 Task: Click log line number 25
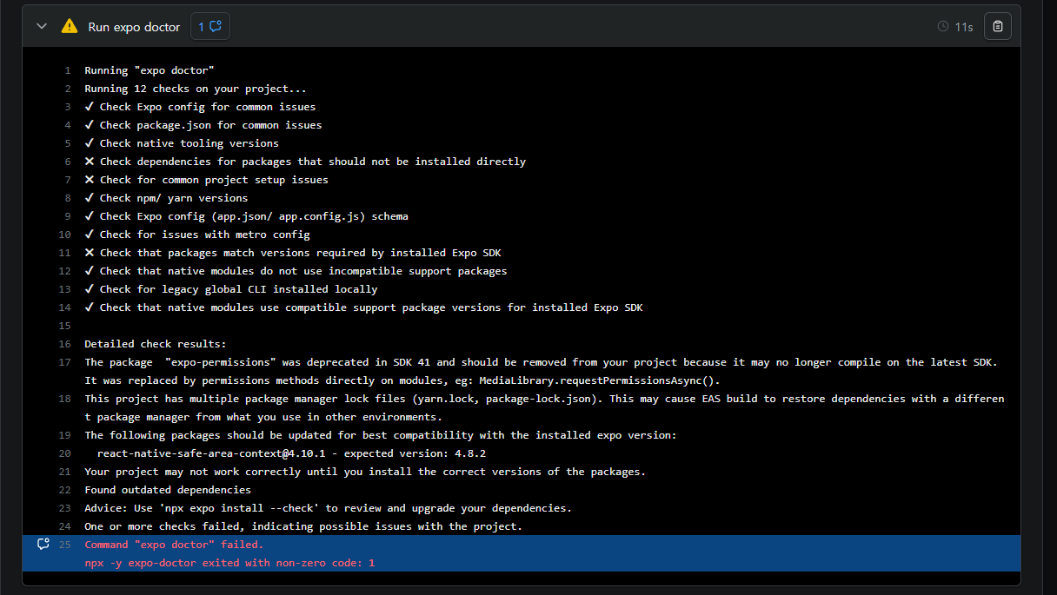64,545
